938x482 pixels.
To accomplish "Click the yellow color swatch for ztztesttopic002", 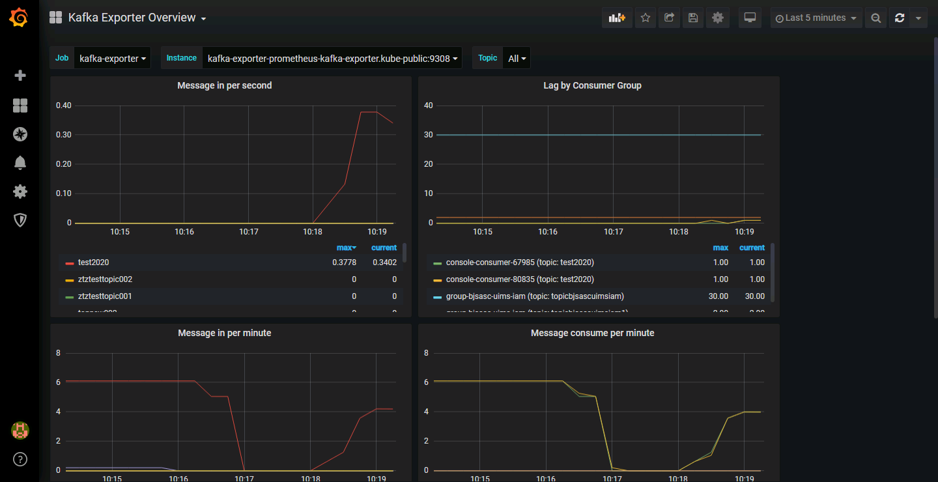I will [x=69, y=280].
